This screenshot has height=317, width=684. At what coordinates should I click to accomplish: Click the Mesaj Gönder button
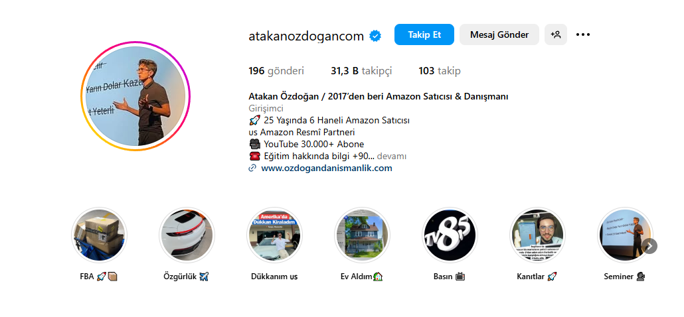[499, 35]
